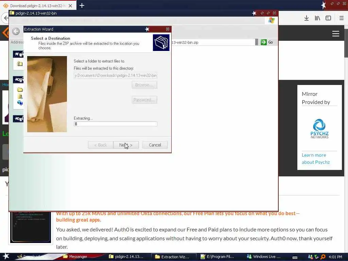The image size is (348, 261).
Task: Click the star button in pidgin window titlebar
Action: coord(254,13)
